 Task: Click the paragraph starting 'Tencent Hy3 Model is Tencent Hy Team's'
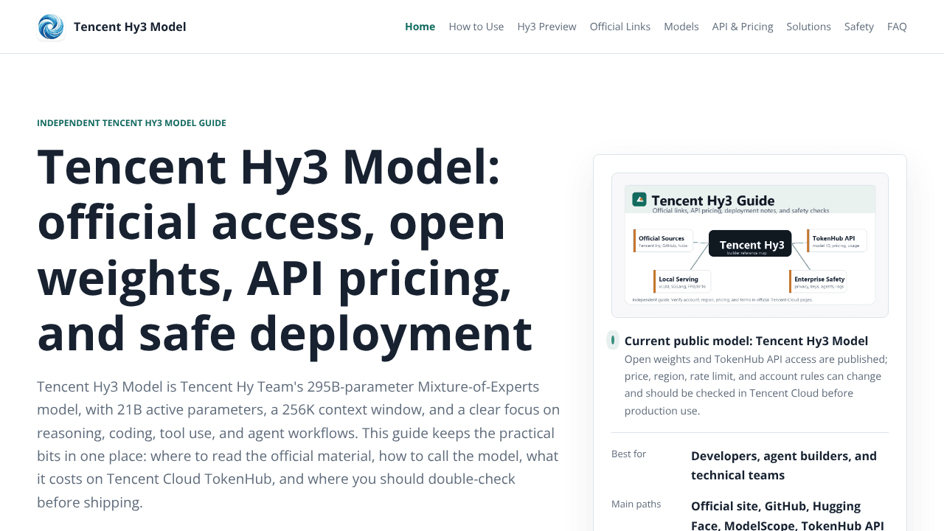(x=299, y=445)
